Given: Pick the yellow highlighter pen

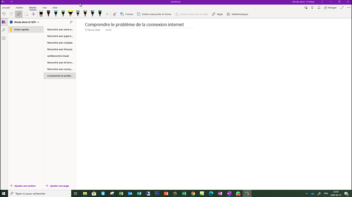Looking at the screenshot, I should tap(70, 14).
